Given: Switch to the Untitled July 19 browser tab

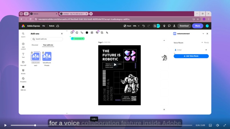Looking at the screenshot, I should [74, 14].
